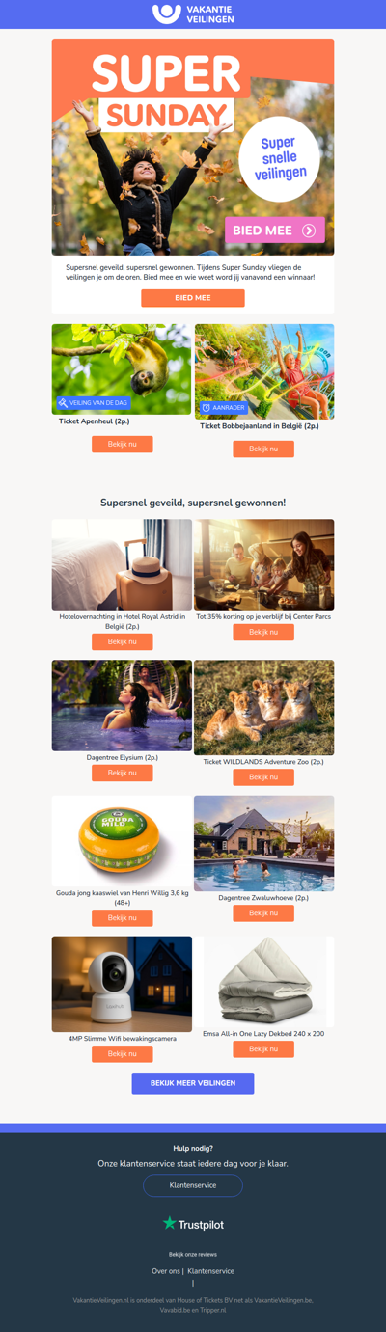Click the VakantieVeilingen logo in header
The width and height of the screenshot is (386, 1332).
(x=193, y=14)
